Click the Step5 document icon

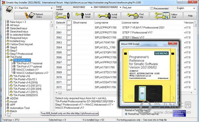(8, 47)
